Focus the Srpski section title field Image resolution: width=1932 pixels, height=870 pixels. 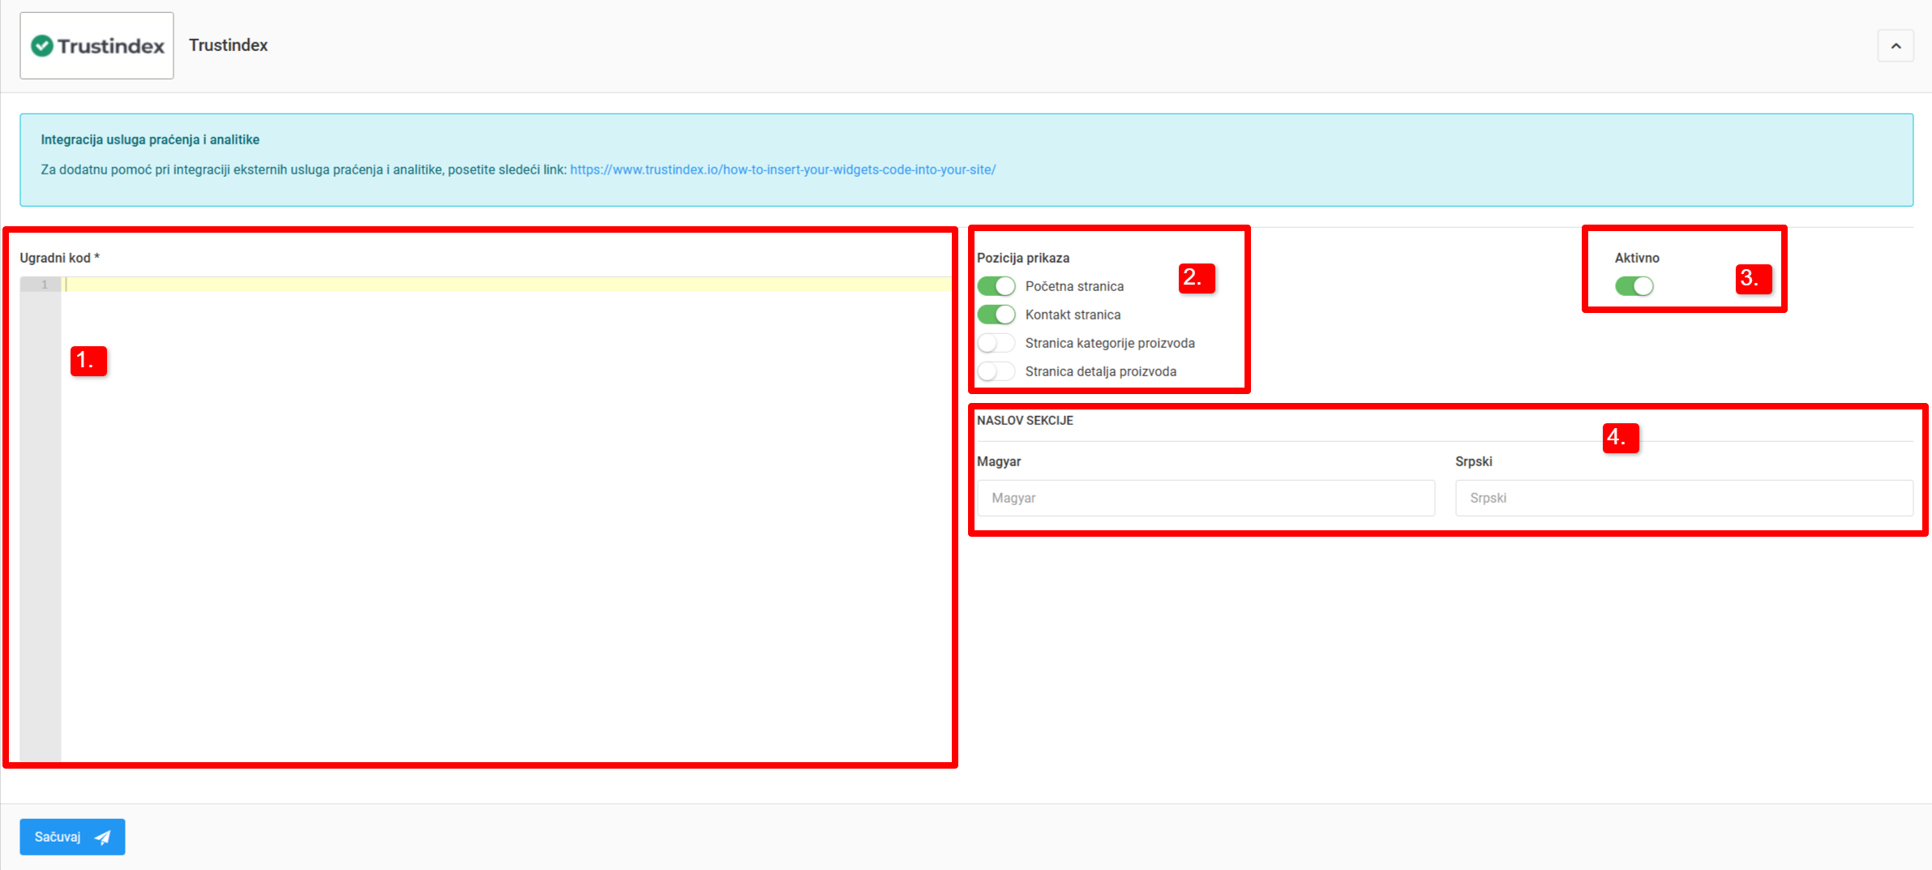click(1683, 498)
